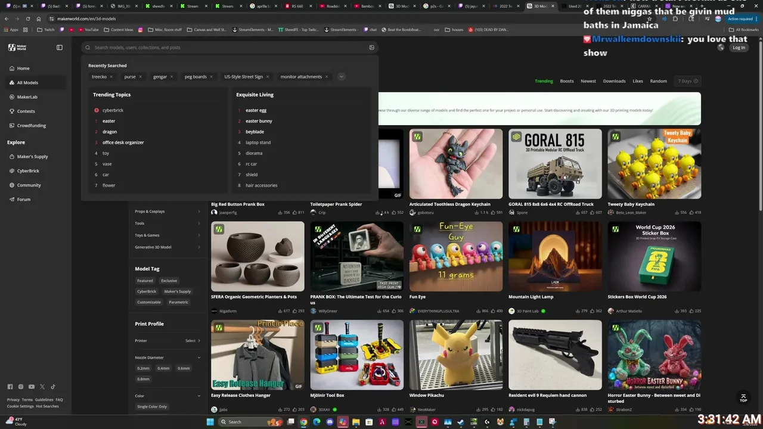Open File Explorer from taskbar
763x429 pixels.
(x=356, y=422)
